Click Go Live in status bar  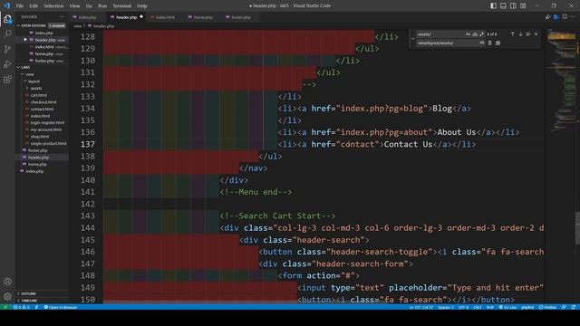[x=507, y=307]
